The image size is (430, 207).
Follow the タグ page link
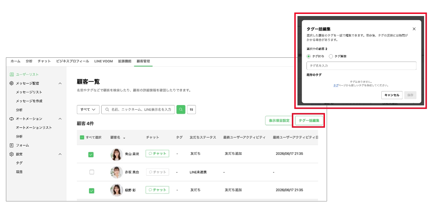(x=335, y=85)
